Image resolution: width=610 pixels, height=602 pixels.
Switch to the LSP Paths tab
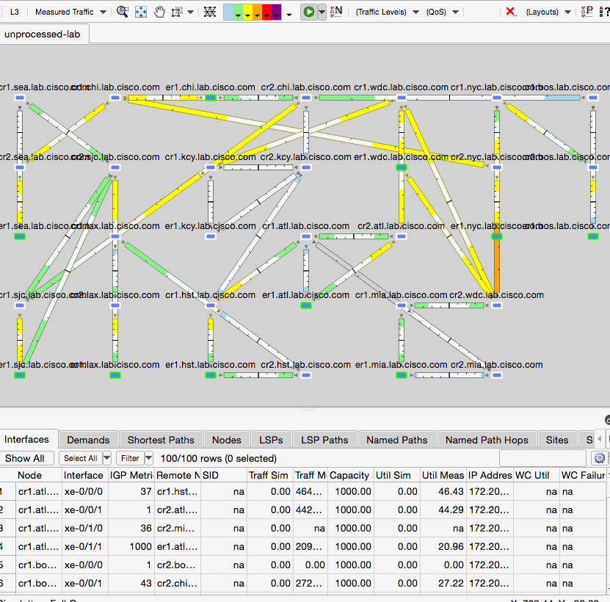click(324, 440)
